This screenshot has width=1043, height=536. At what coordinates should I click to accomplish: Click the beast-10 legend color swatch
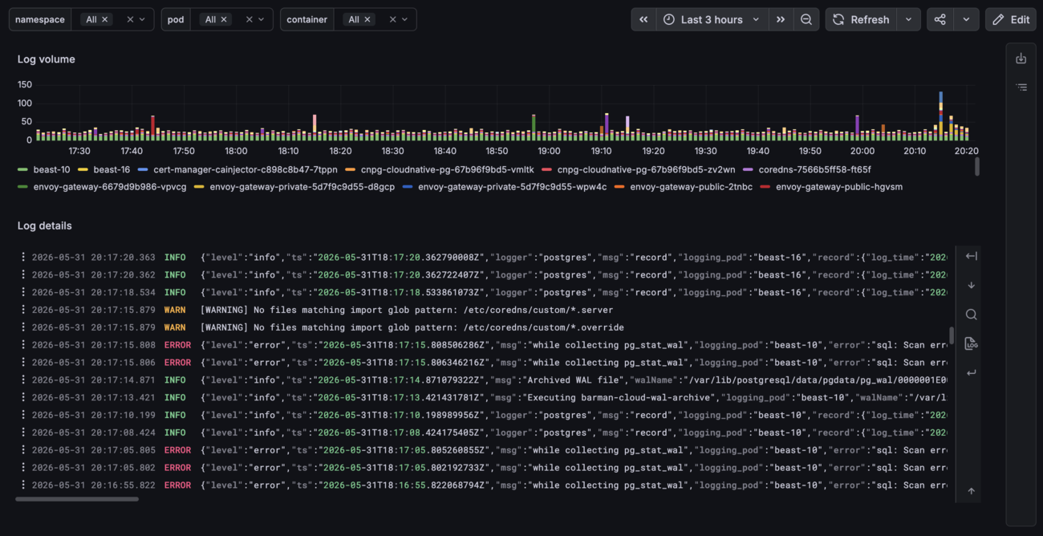22,169
